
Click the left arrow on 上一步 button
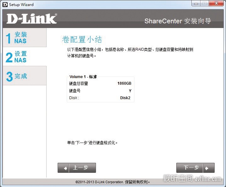coord(65,168)
